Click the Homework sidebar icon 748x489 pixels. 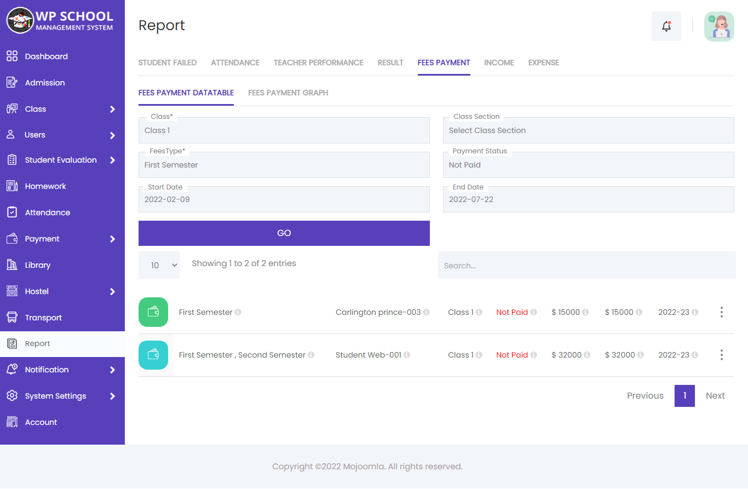click(12, 186)
